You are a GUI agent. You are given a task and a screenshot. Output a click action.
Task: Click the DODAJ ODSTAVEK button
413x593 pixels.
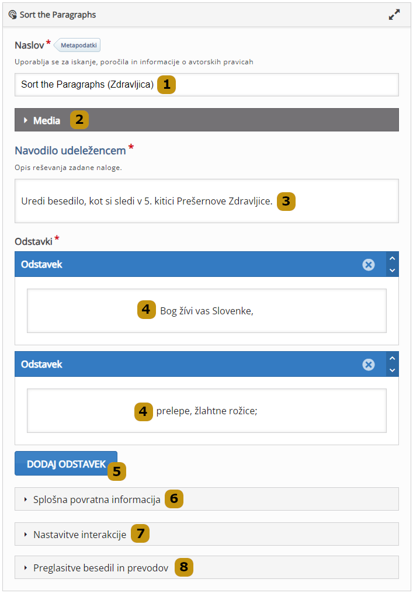(x=66, y=464)
